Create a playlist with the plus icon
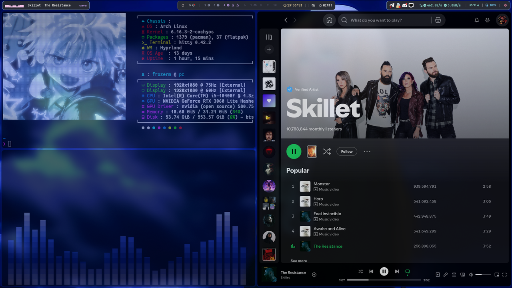 269,50
